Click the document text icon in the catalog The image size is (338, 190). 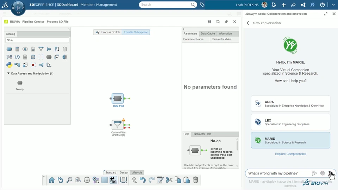click(25, 57)
